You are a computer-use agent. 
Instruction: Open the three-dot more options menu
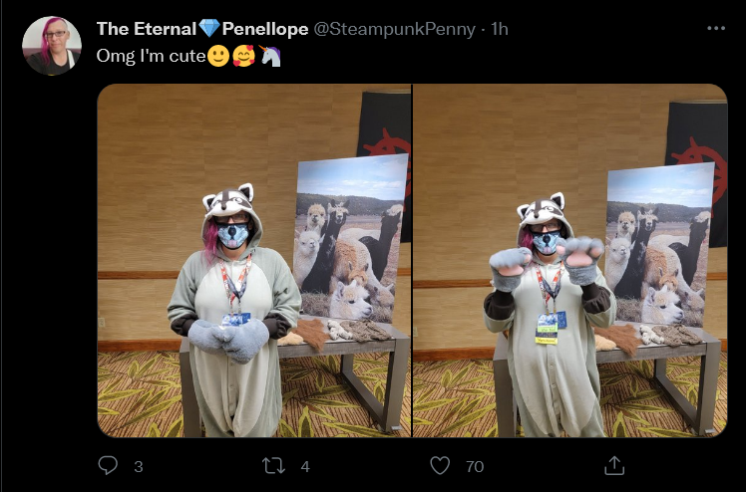pyautogui.click(x=715, y=29)
